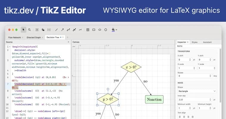Click the top-left selection handle of y > 0 node
The height and width of the screenshot is (119, 226).
[x=97, y=94]
